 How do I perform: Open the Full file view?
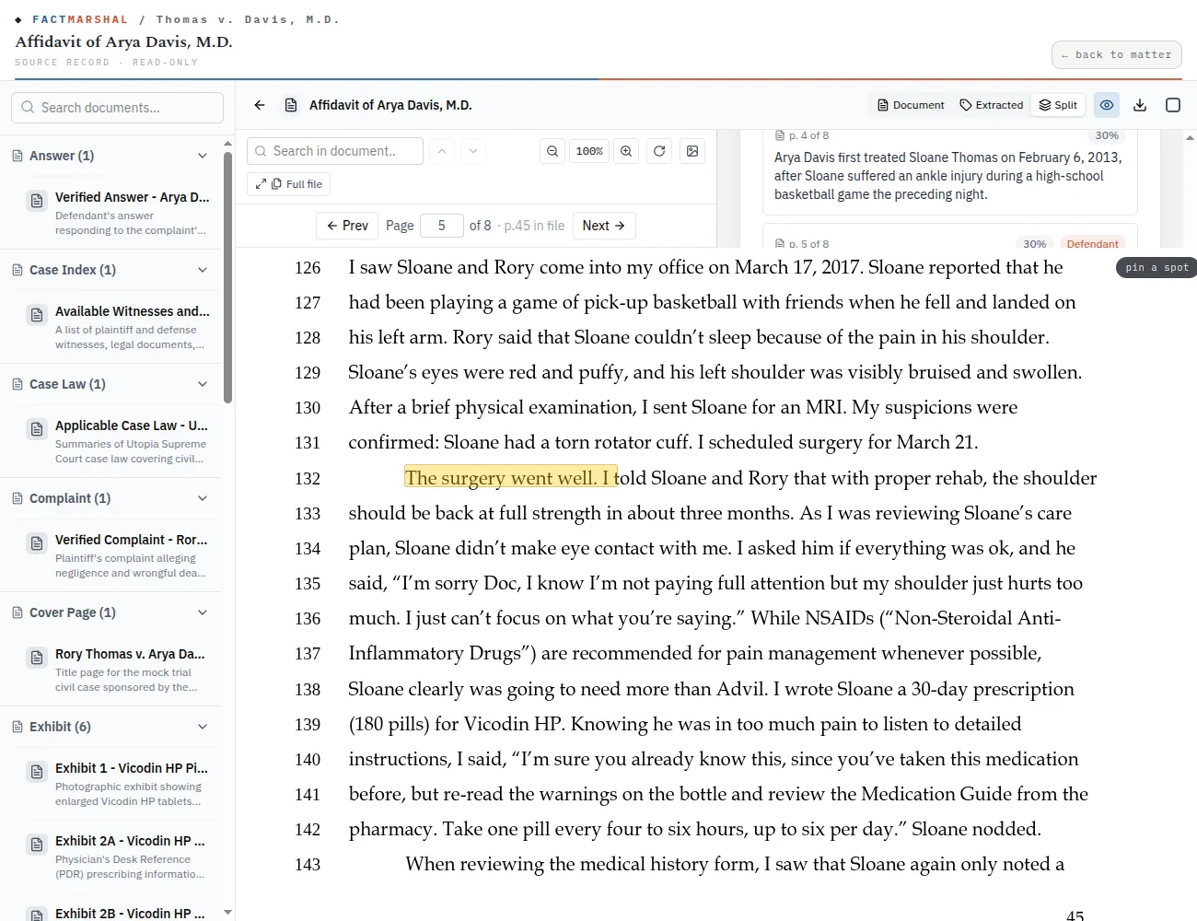point(288,184)
